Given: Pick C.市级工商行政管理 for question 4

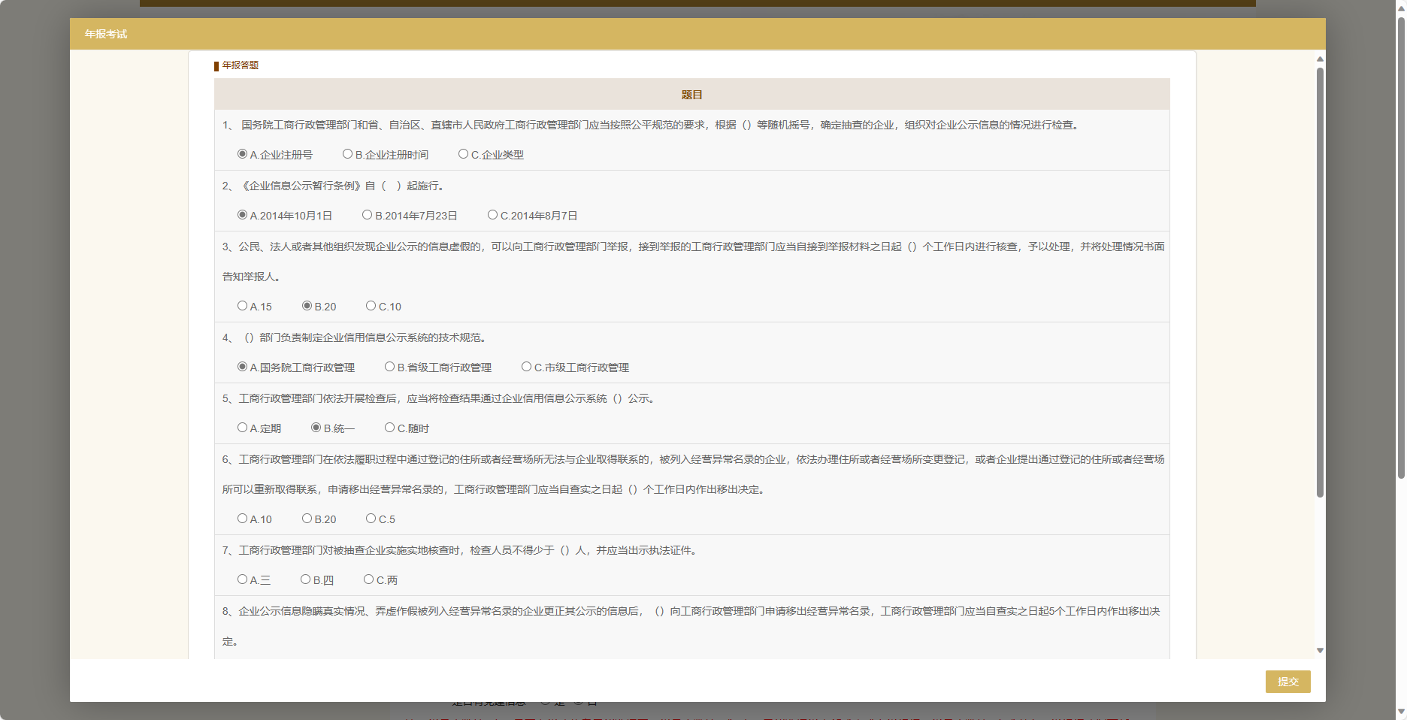Looking at the screenshot, I should (x=526, y=367).
